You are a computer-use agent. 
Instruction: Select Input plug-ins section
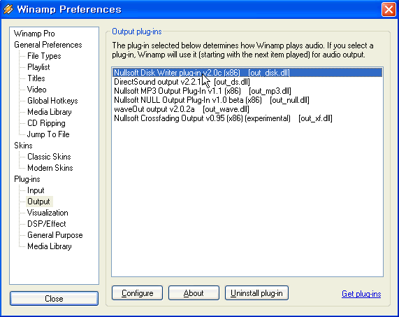36,190
